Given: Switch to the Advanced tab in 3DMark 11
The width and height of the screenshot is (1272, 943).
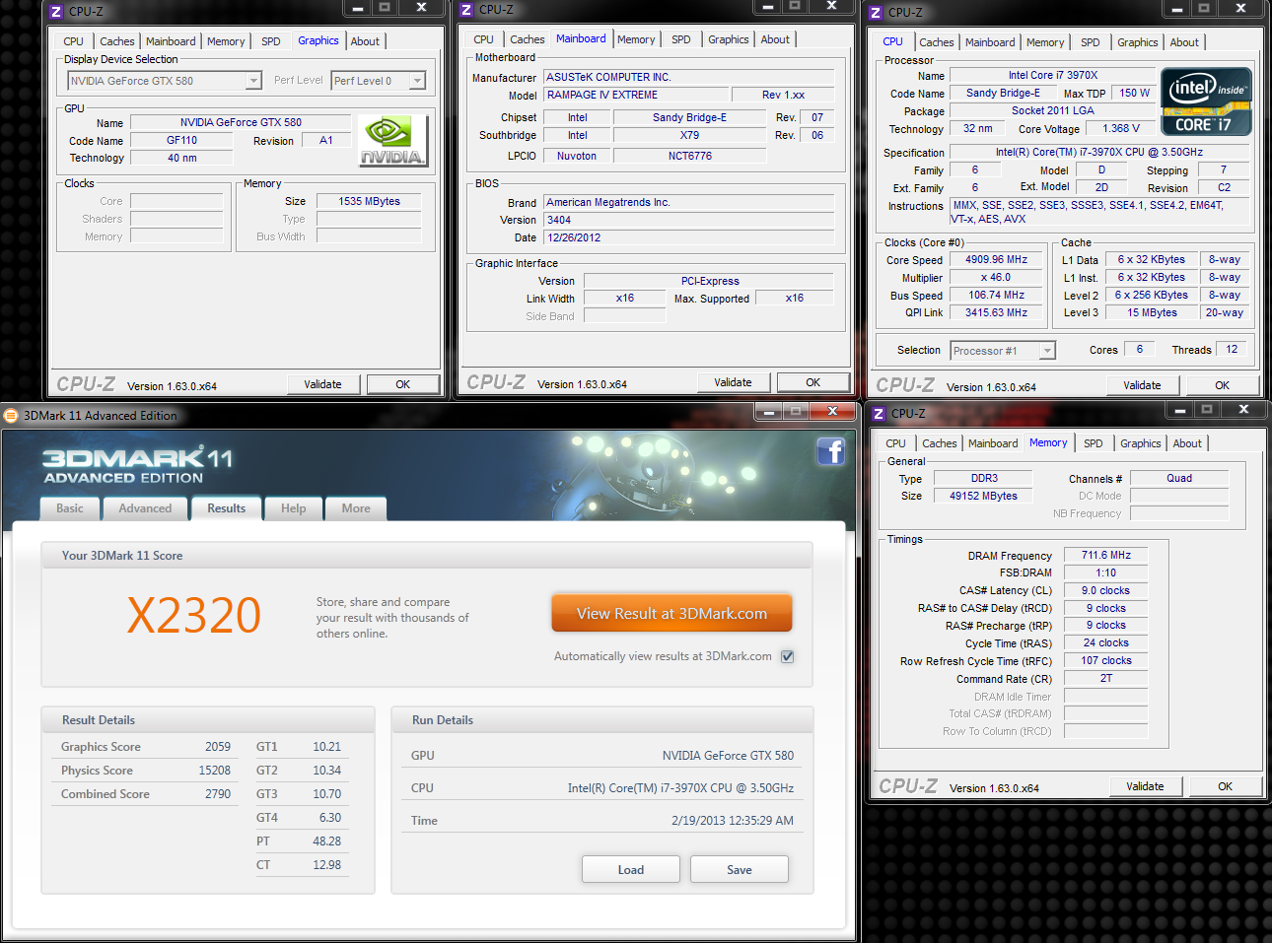Looking at the screenshot, I should (145, 508).
